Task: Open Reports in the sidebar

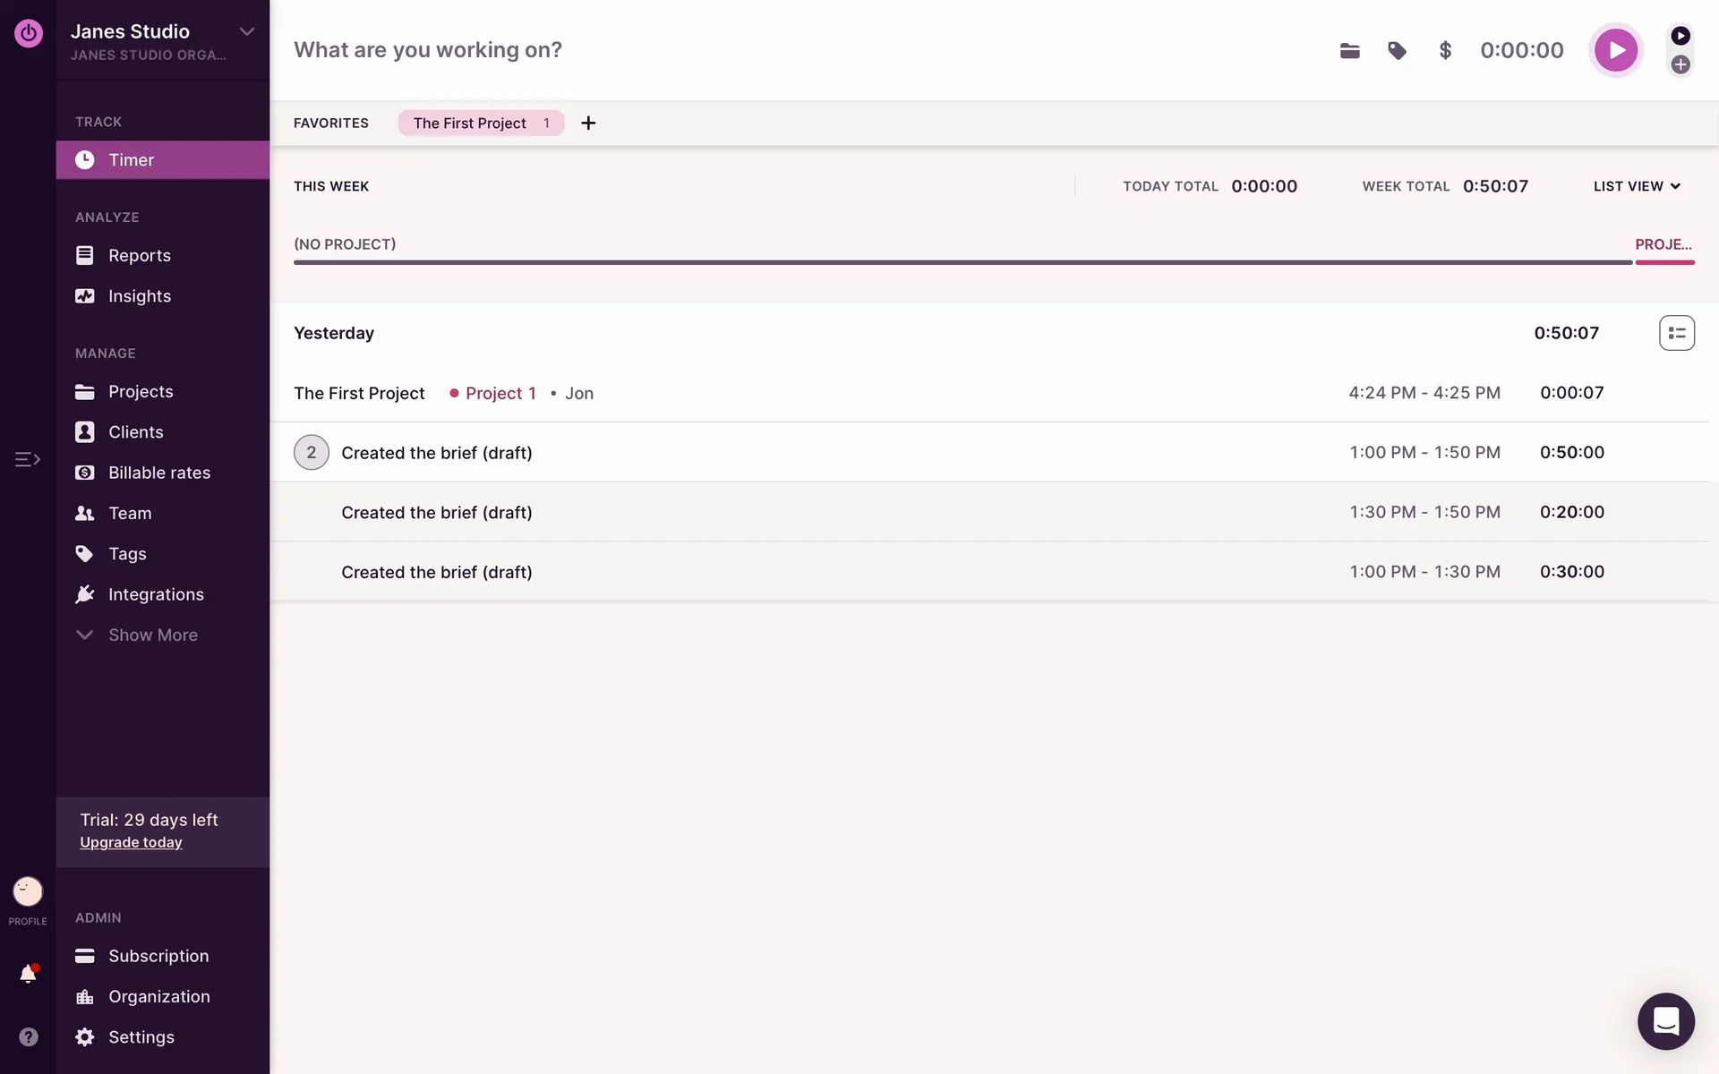Action: 139,256
